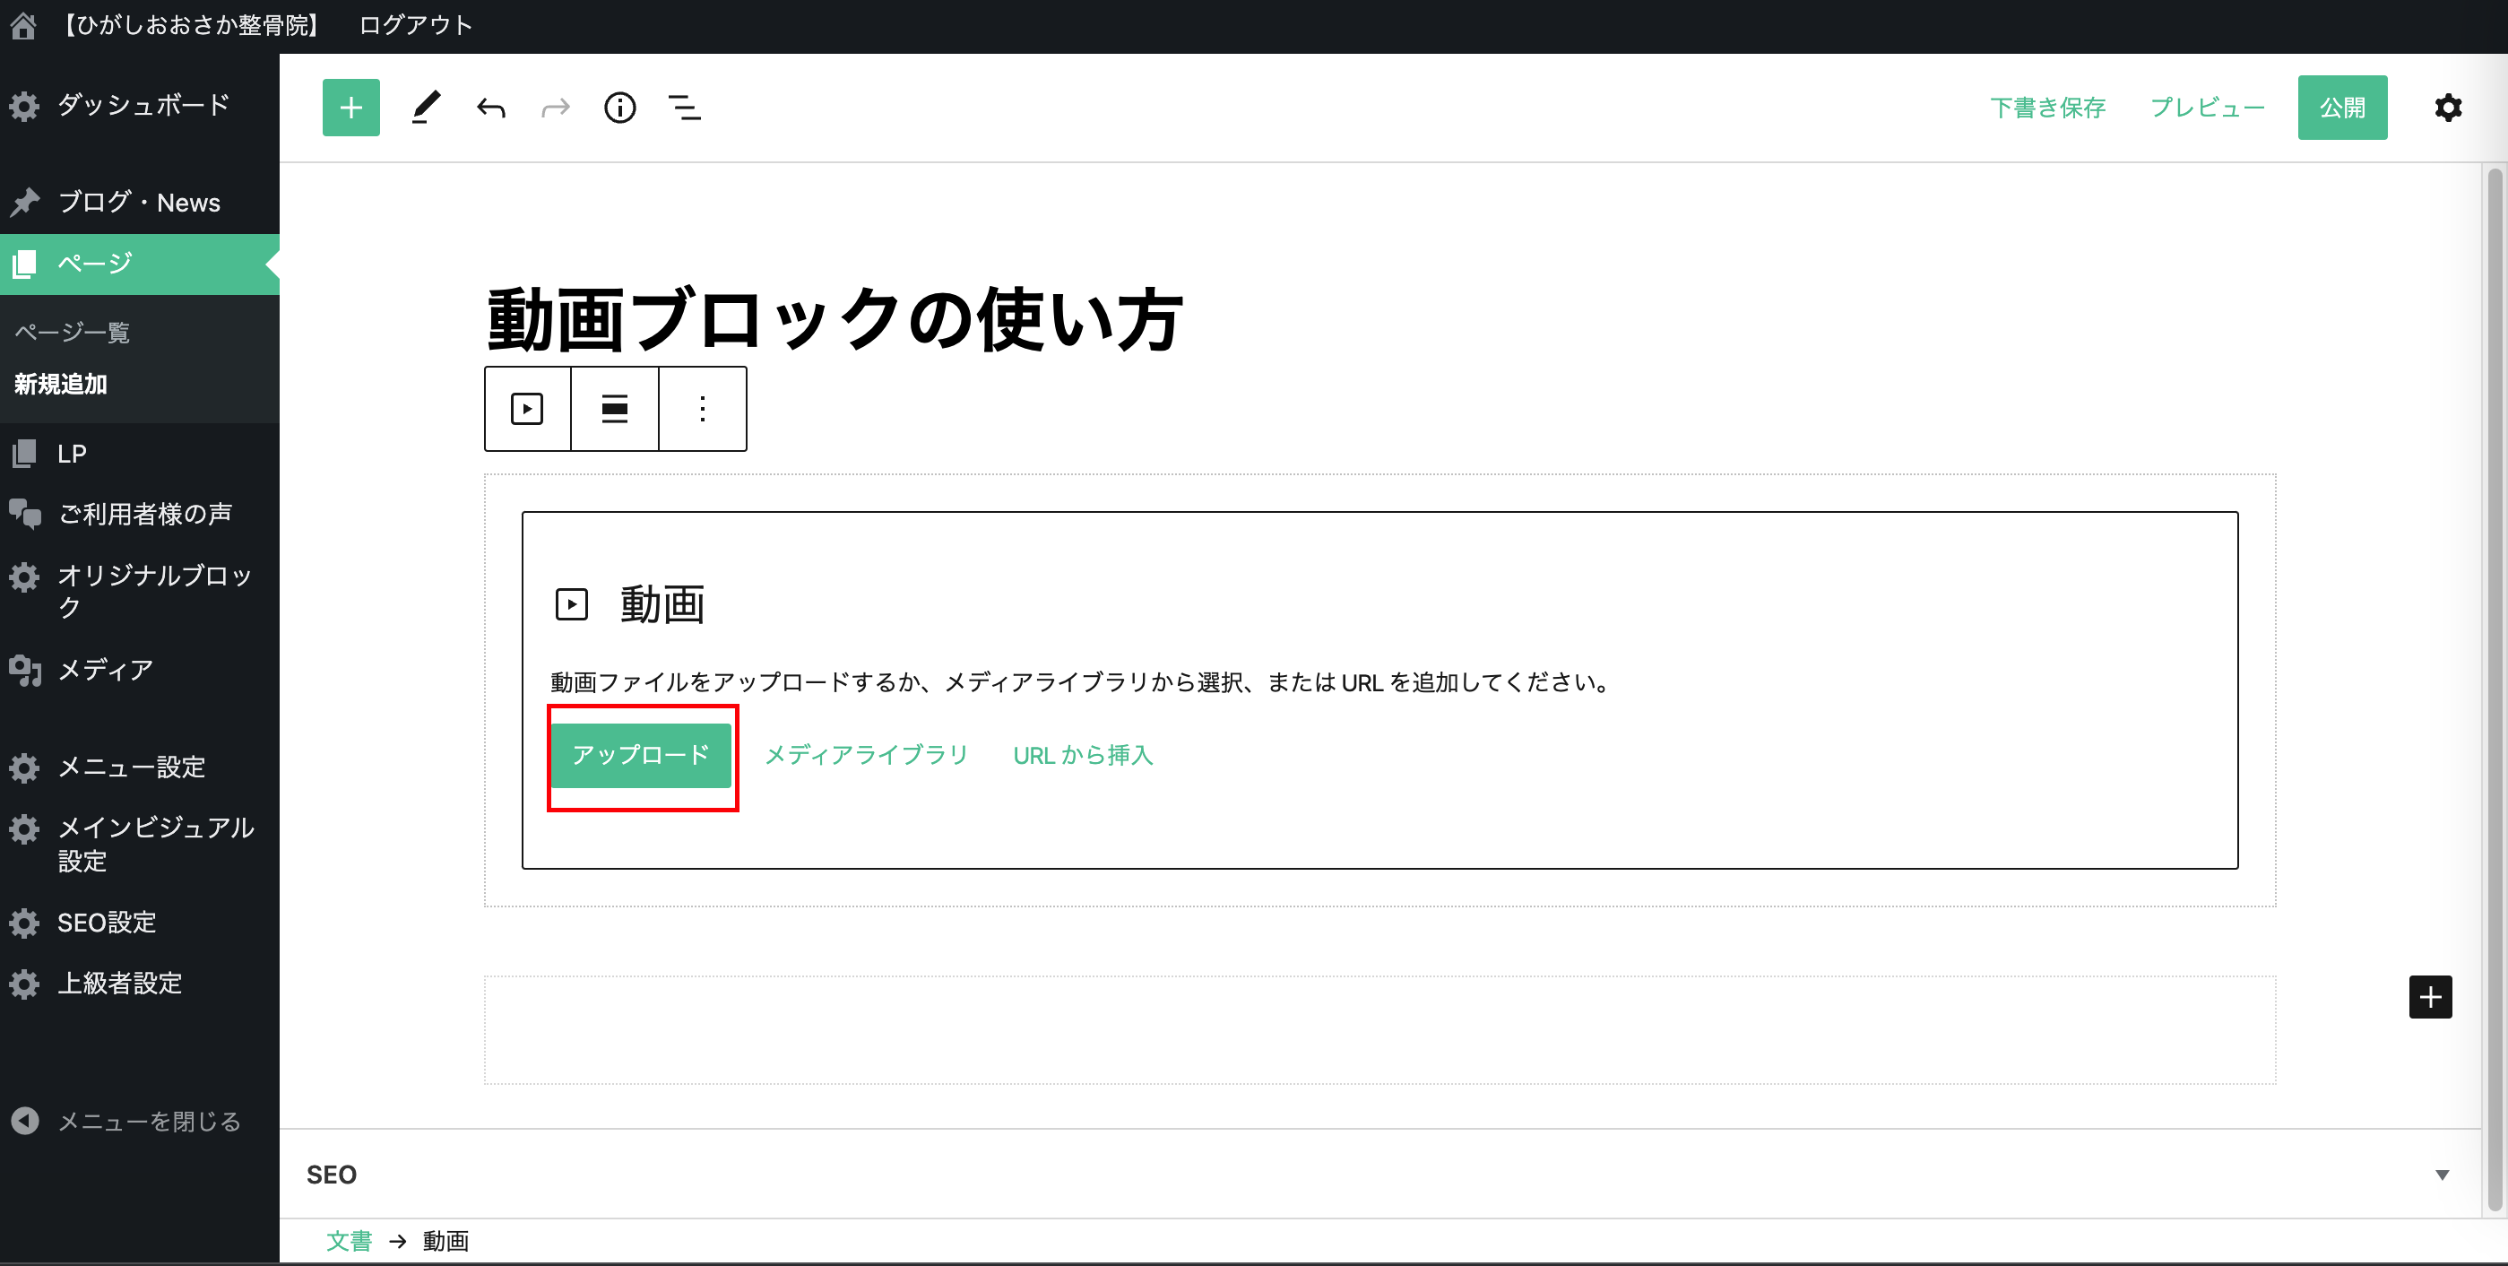Click the vertical scrollbar on right
Image resolution: width=2508 pixels, height=1266 pixels.
(x=2494, y=681)
